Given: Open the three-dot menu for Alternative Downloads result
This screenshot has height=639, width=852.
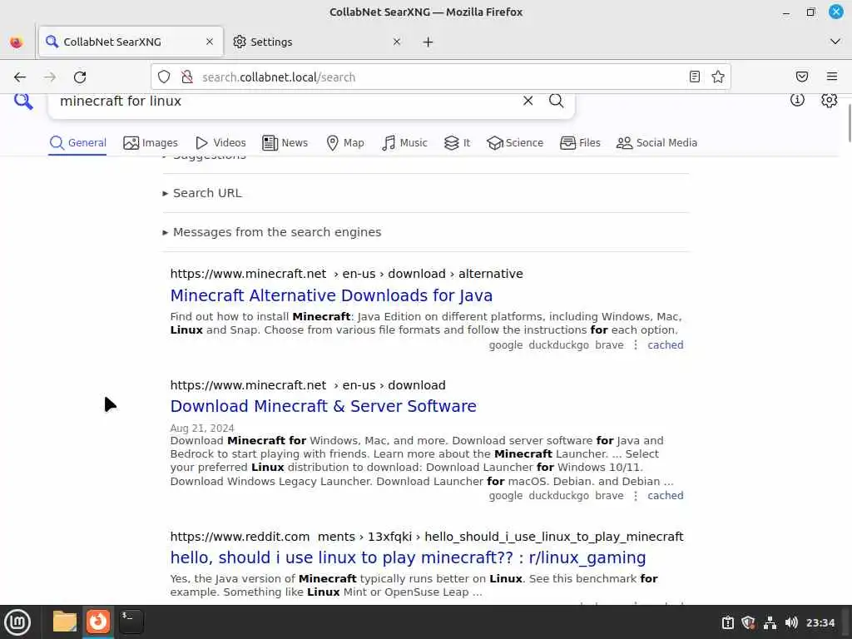Looking at the screenshot, I should (635, 345).
